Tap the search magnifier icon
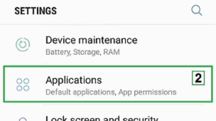 pyautogui.click(x=197, y=10)
